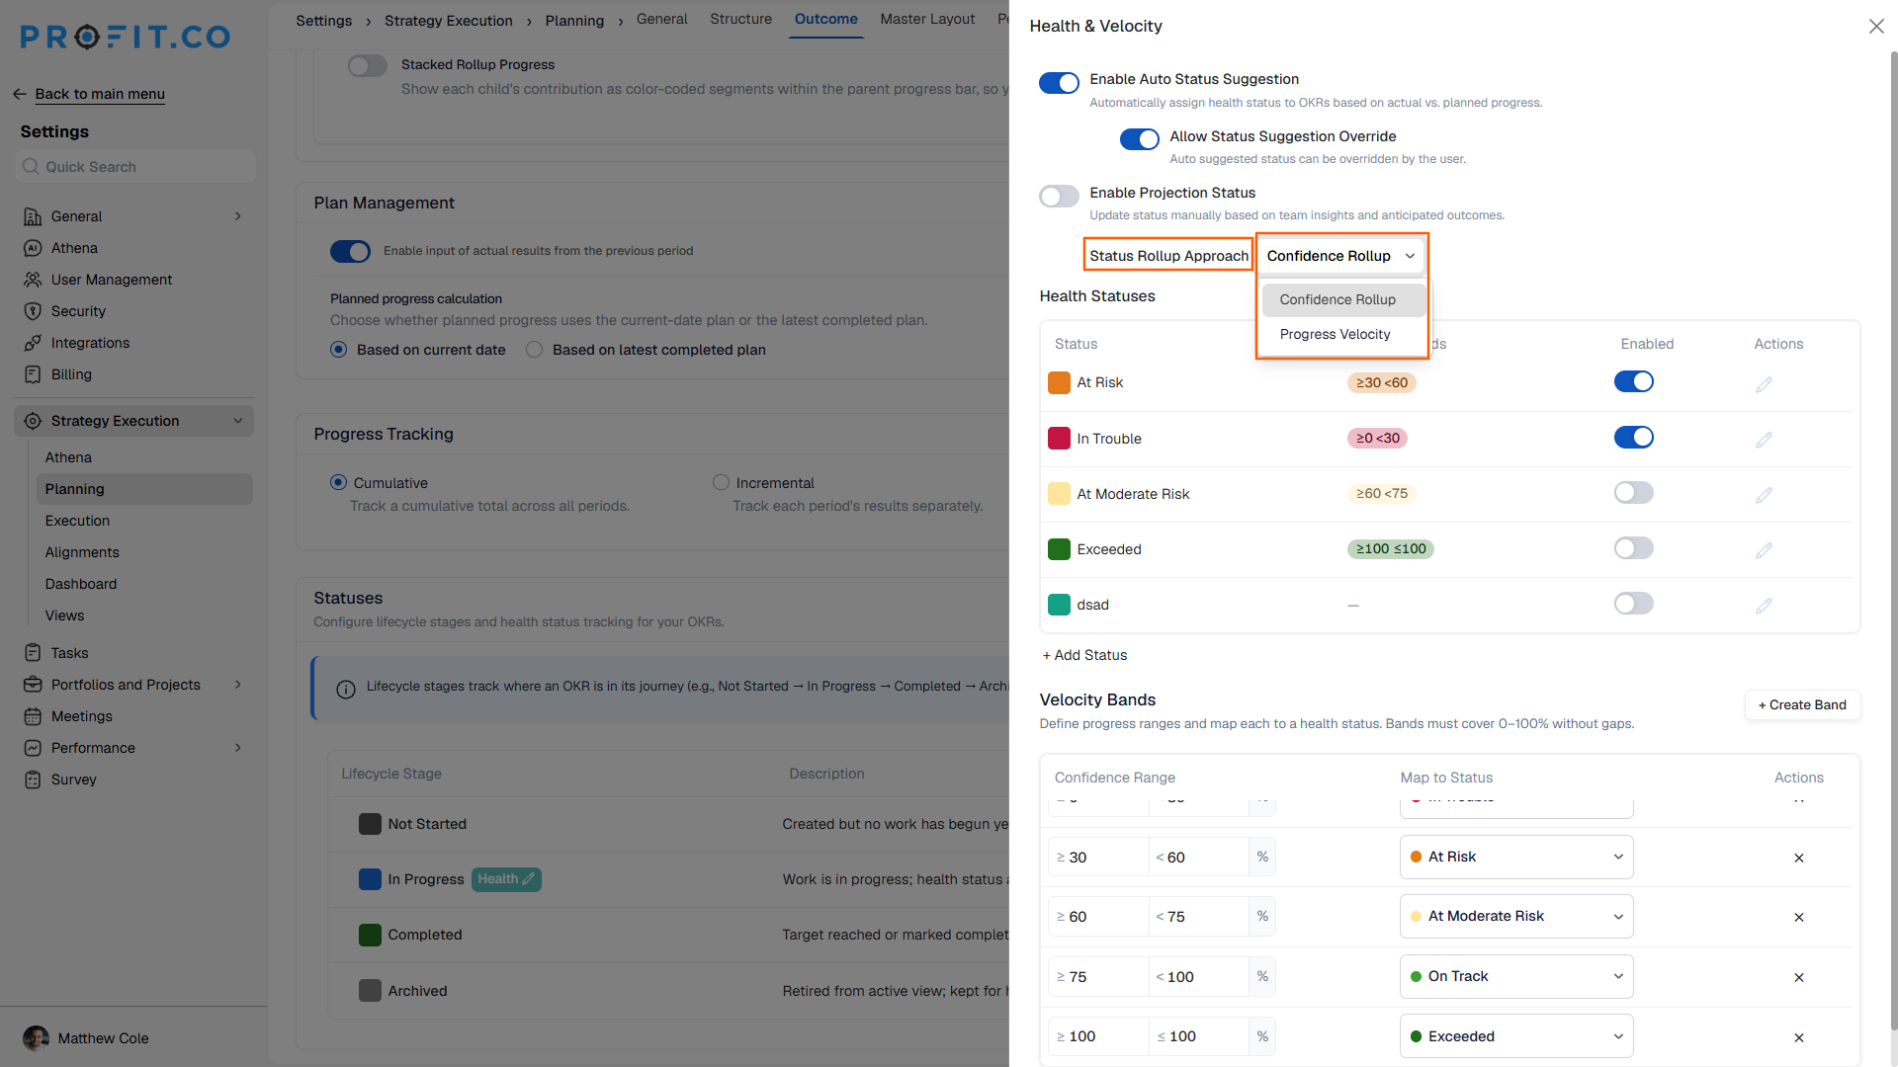
Task: Click the Survey icon in sidebar
Action: click(33, 780)
